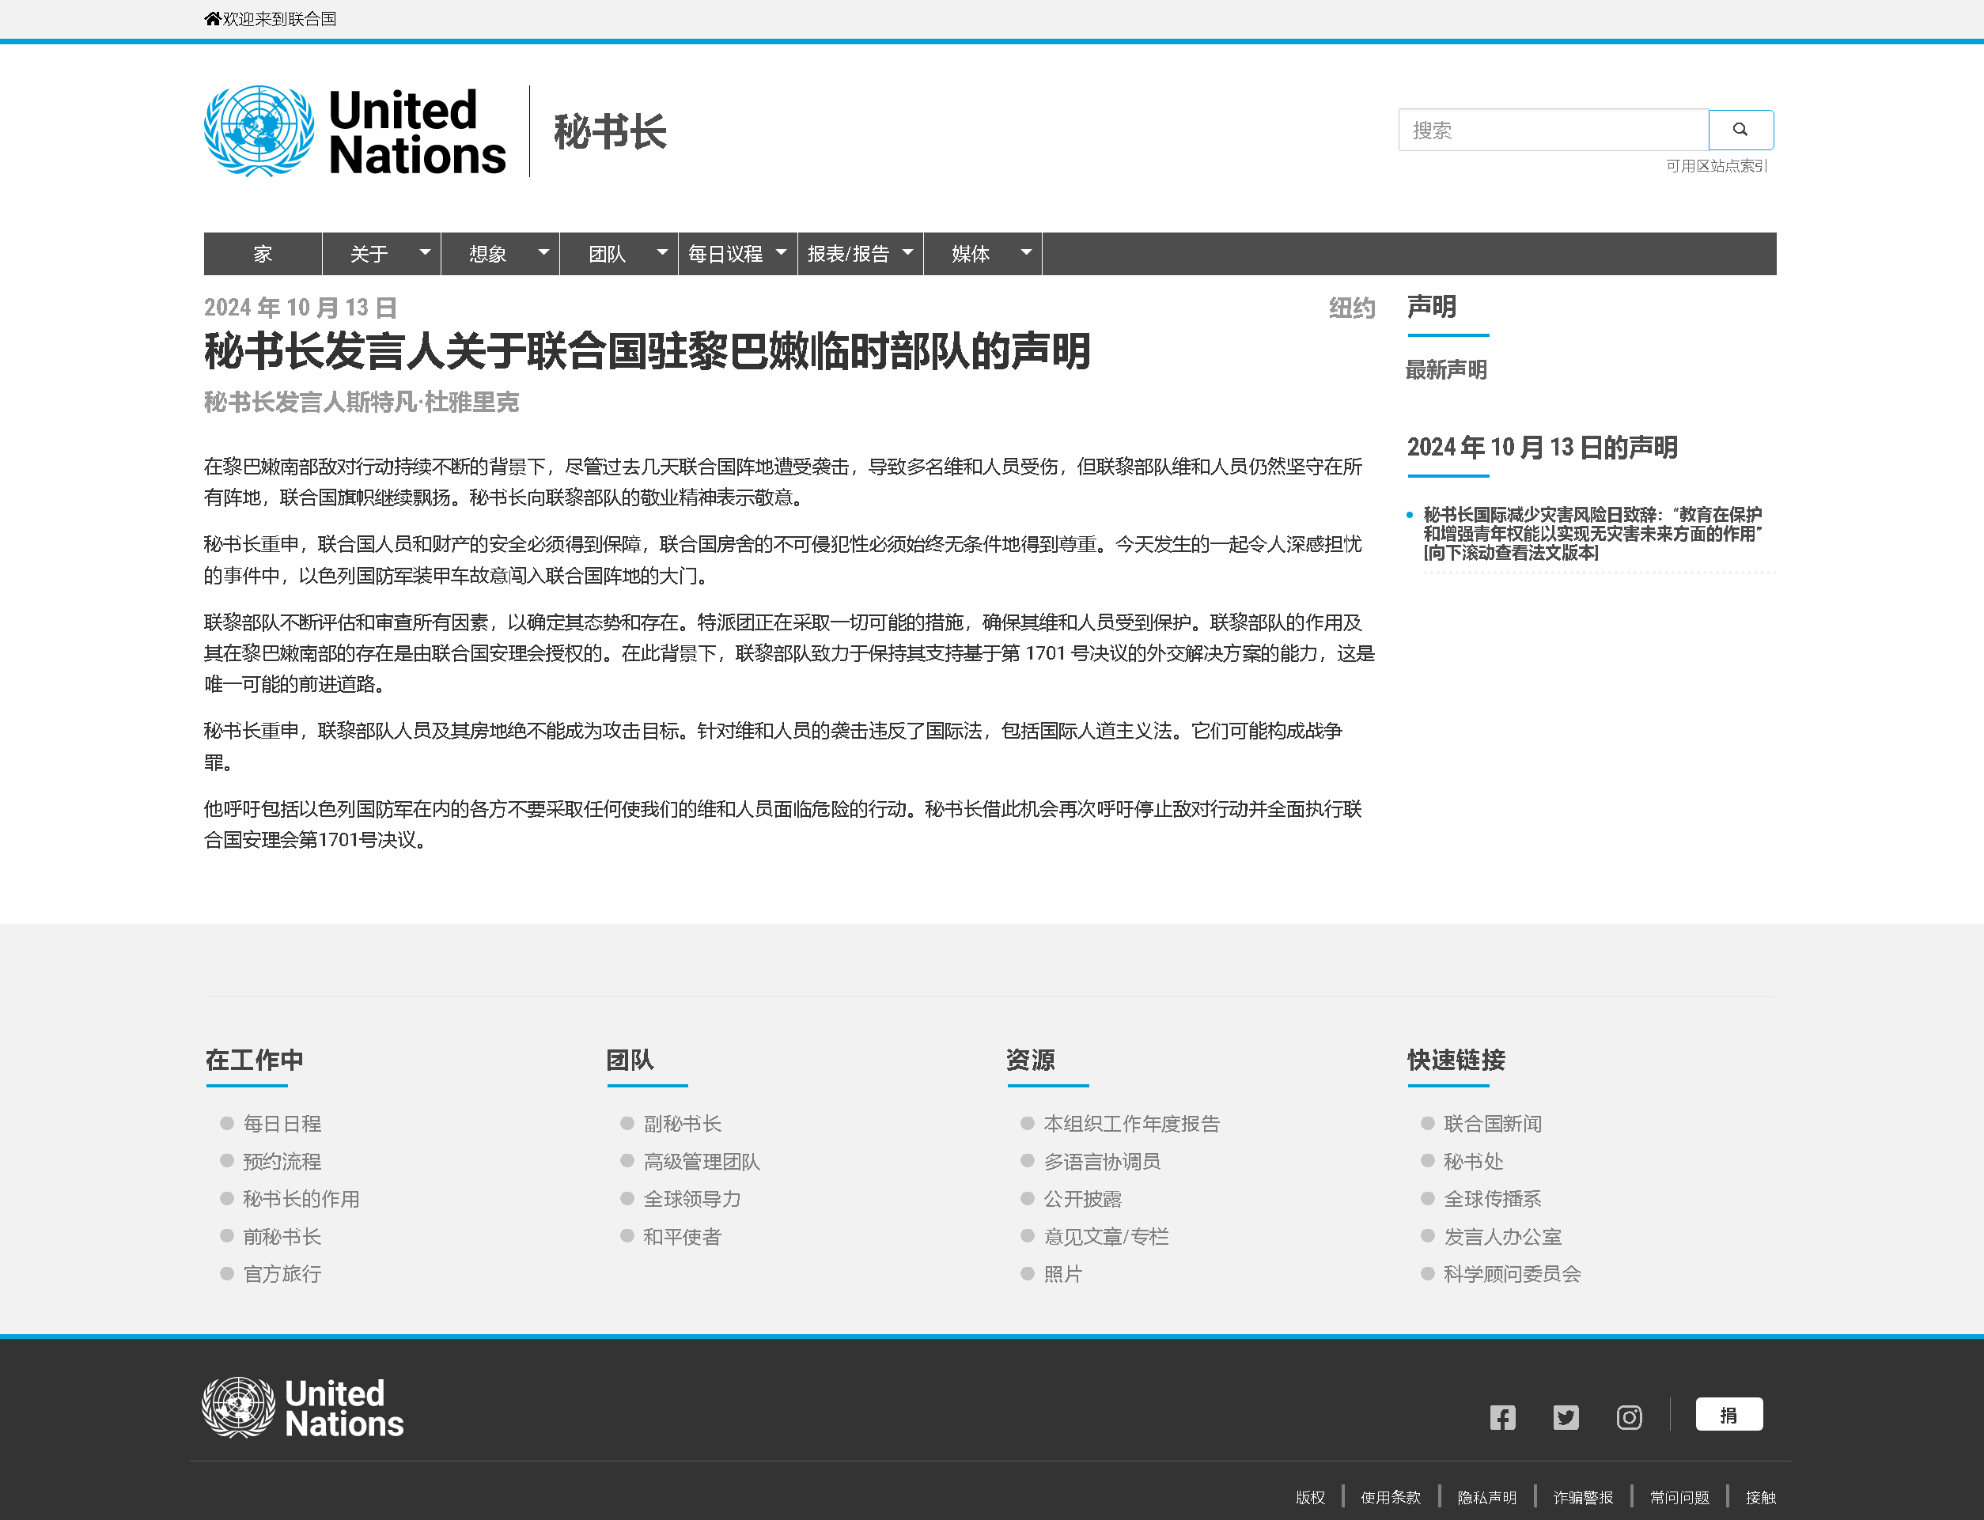Viewport: 1984px width, 1520px height.
Task: Open the 每日议程 menu item
Action: (725, 254)
